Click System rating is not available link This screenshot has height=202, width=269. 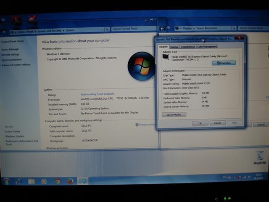97,94
